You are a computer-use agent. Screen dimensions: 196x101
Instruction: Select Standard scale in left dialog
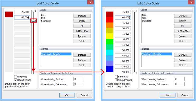tap(46, 21)
